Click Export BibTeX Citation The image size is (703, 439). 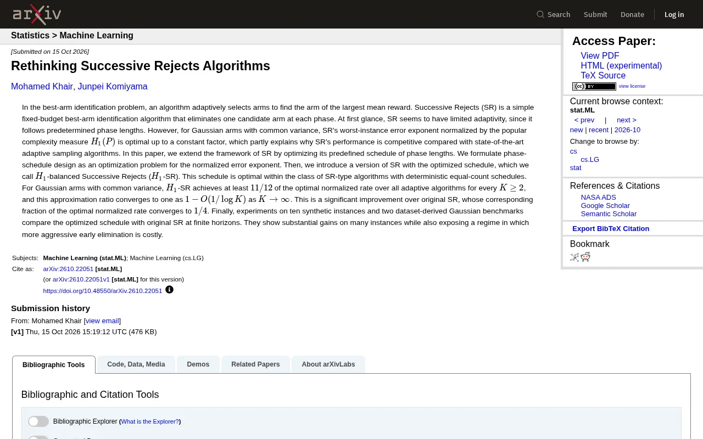(611, 229)
